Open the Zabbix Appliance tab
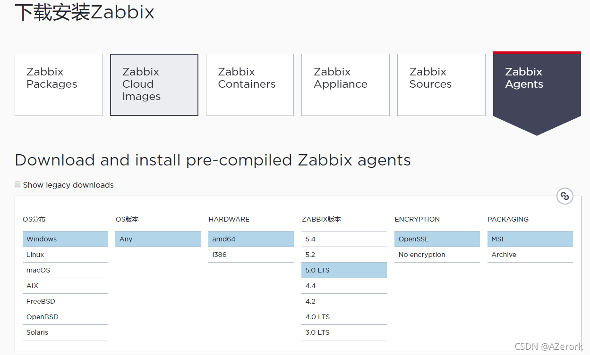590x355 pixels. [x=345, y=85]
